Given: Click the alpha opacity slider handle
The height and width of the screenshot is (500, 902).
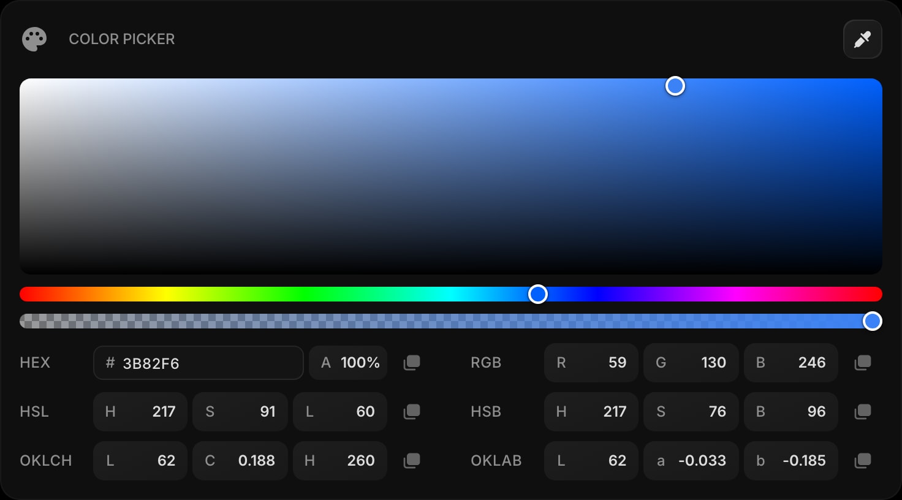Looking at the screenshot, I should click(x=873, y=321).
